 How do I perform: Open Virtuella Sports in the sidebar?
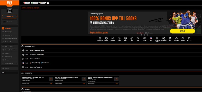coord(10,50)
